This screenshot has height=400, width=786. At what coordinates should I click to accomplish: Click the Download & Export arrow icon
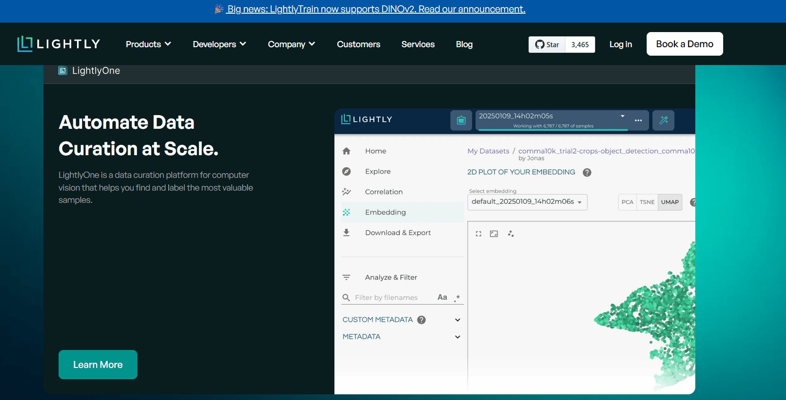(x=346, y=233)
